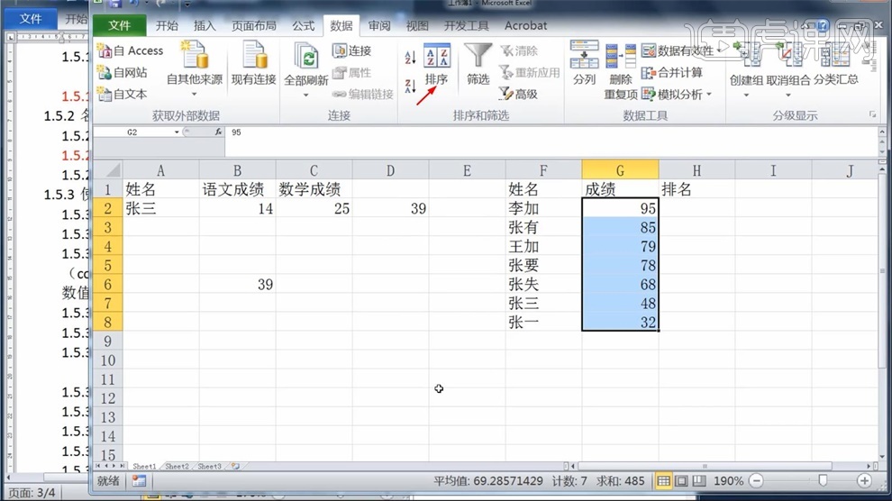Open the Connections dialog

[352, 50]
